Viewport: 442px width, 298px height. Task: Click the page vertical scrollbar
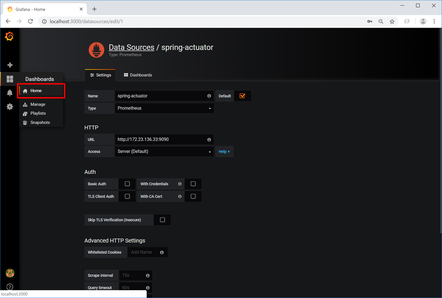tap(440, 130)
